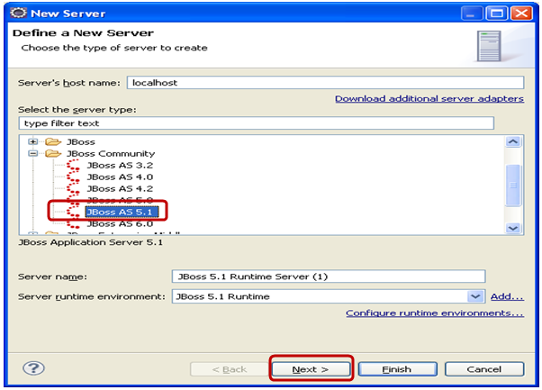
Task: Click the server list scrollbar thumb
Action: point(513,185)
